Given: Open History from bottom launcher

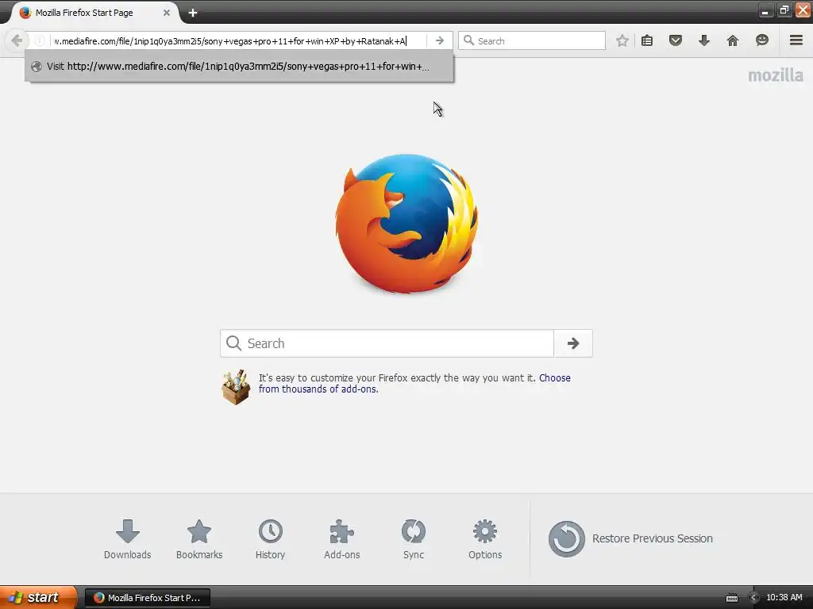Looking at the screenshot, I should 270,539.
